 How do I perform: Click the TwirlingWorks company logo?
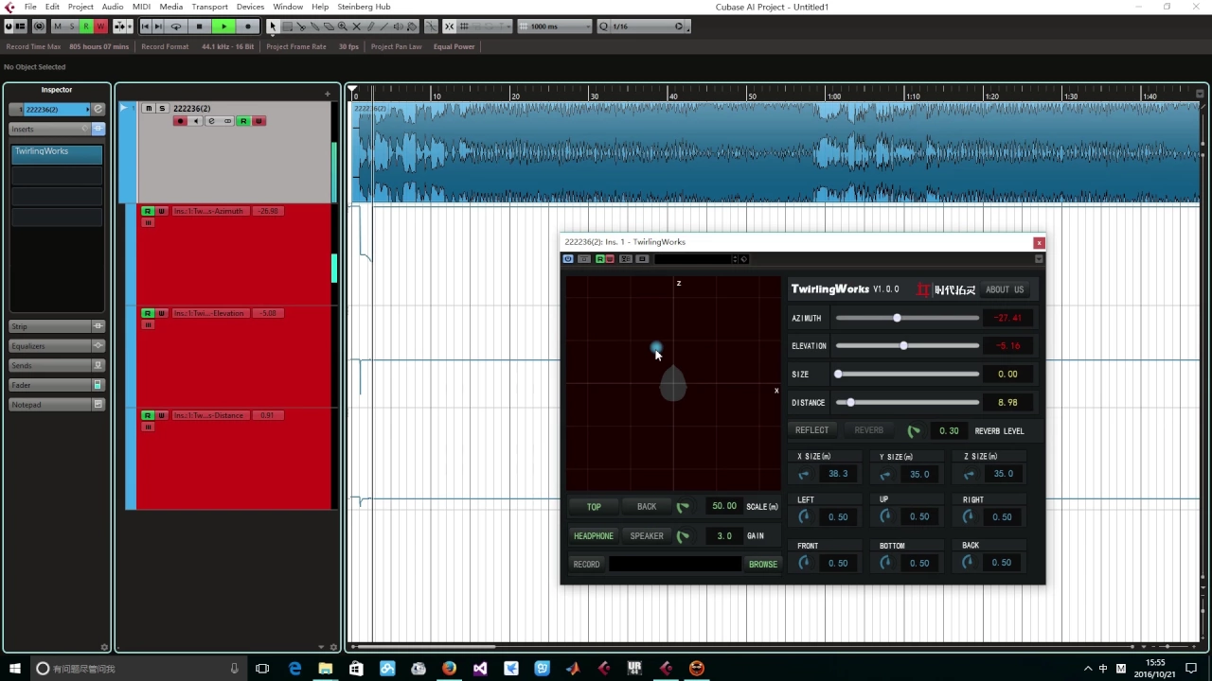(946, 289)
